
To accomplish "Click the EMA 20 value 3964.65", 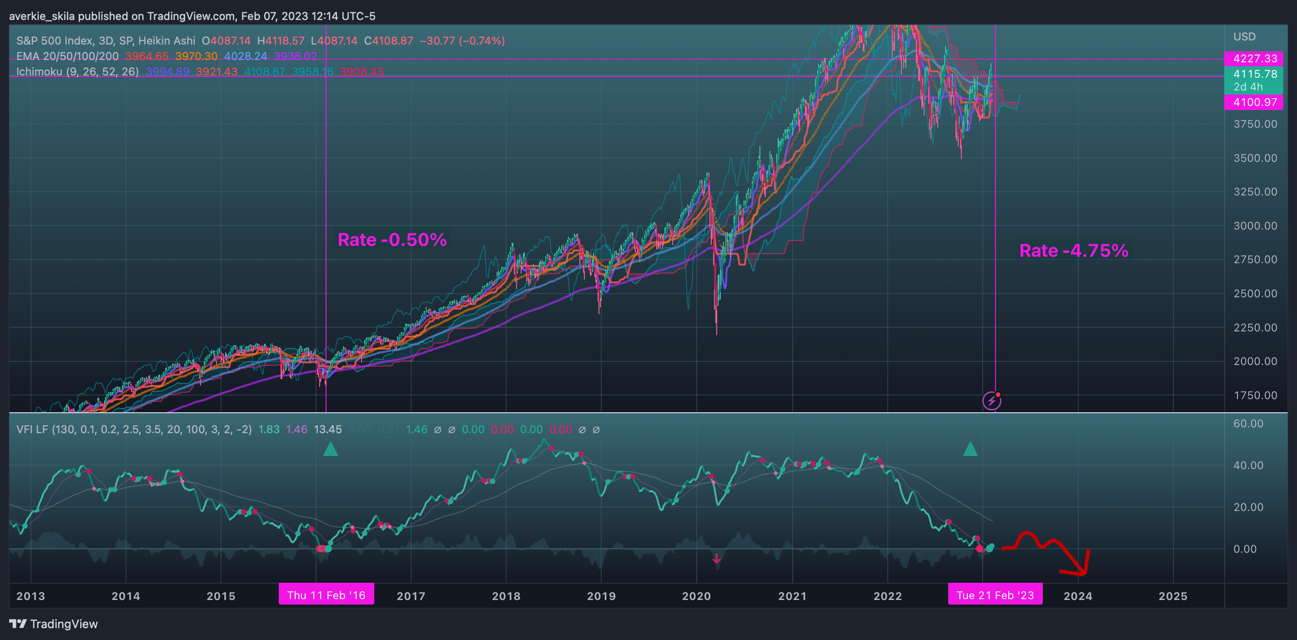I will 147,56.
